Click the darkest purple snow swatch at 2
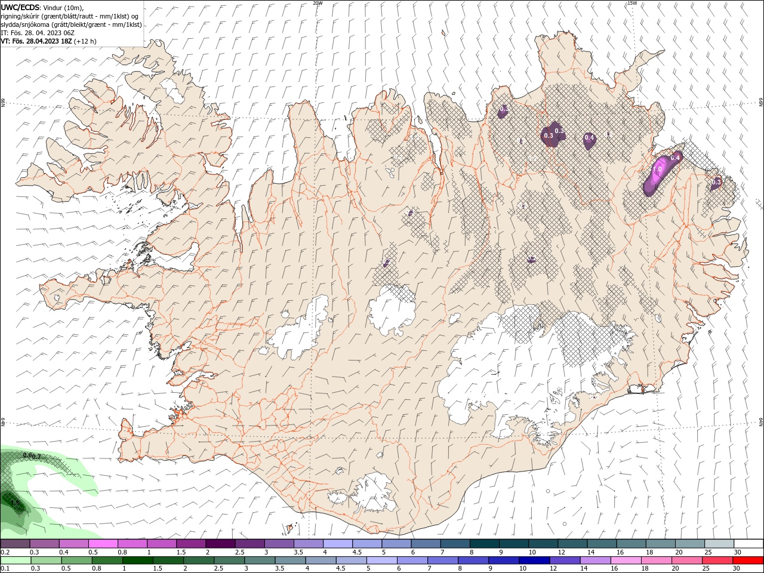764x573 pixels. click(220, 544)
